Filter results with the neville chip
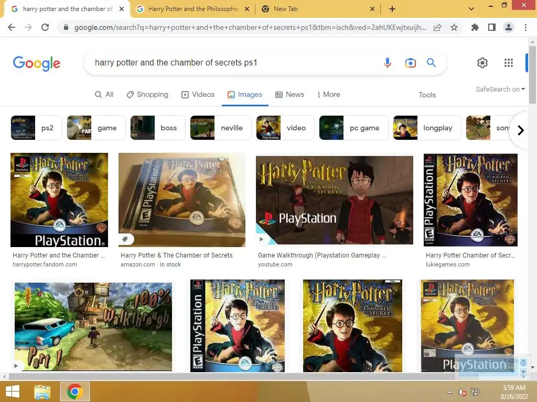537x402 pixels. click(221, 128)
